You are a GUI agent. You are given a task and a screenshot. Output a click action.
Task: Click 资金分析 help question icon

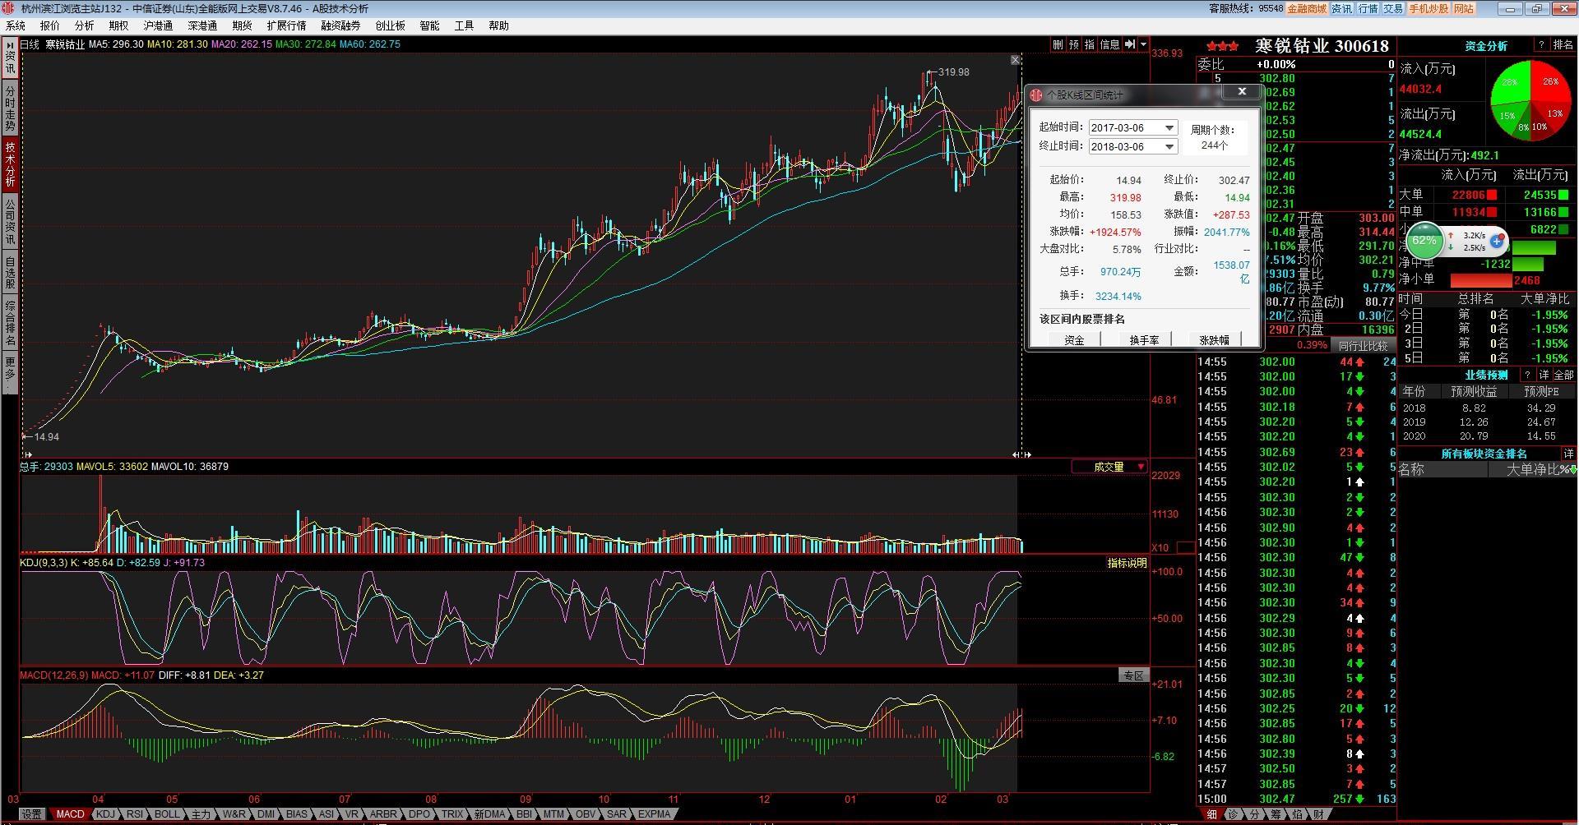point(1540,45)
